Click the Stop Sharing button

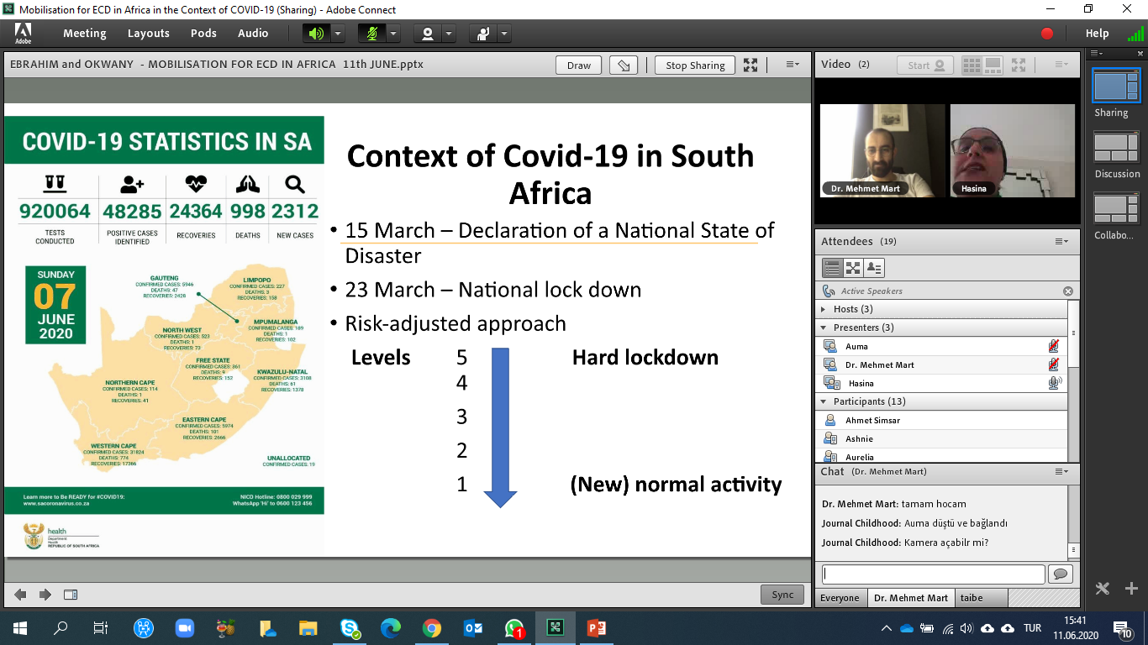coord(694,66)
